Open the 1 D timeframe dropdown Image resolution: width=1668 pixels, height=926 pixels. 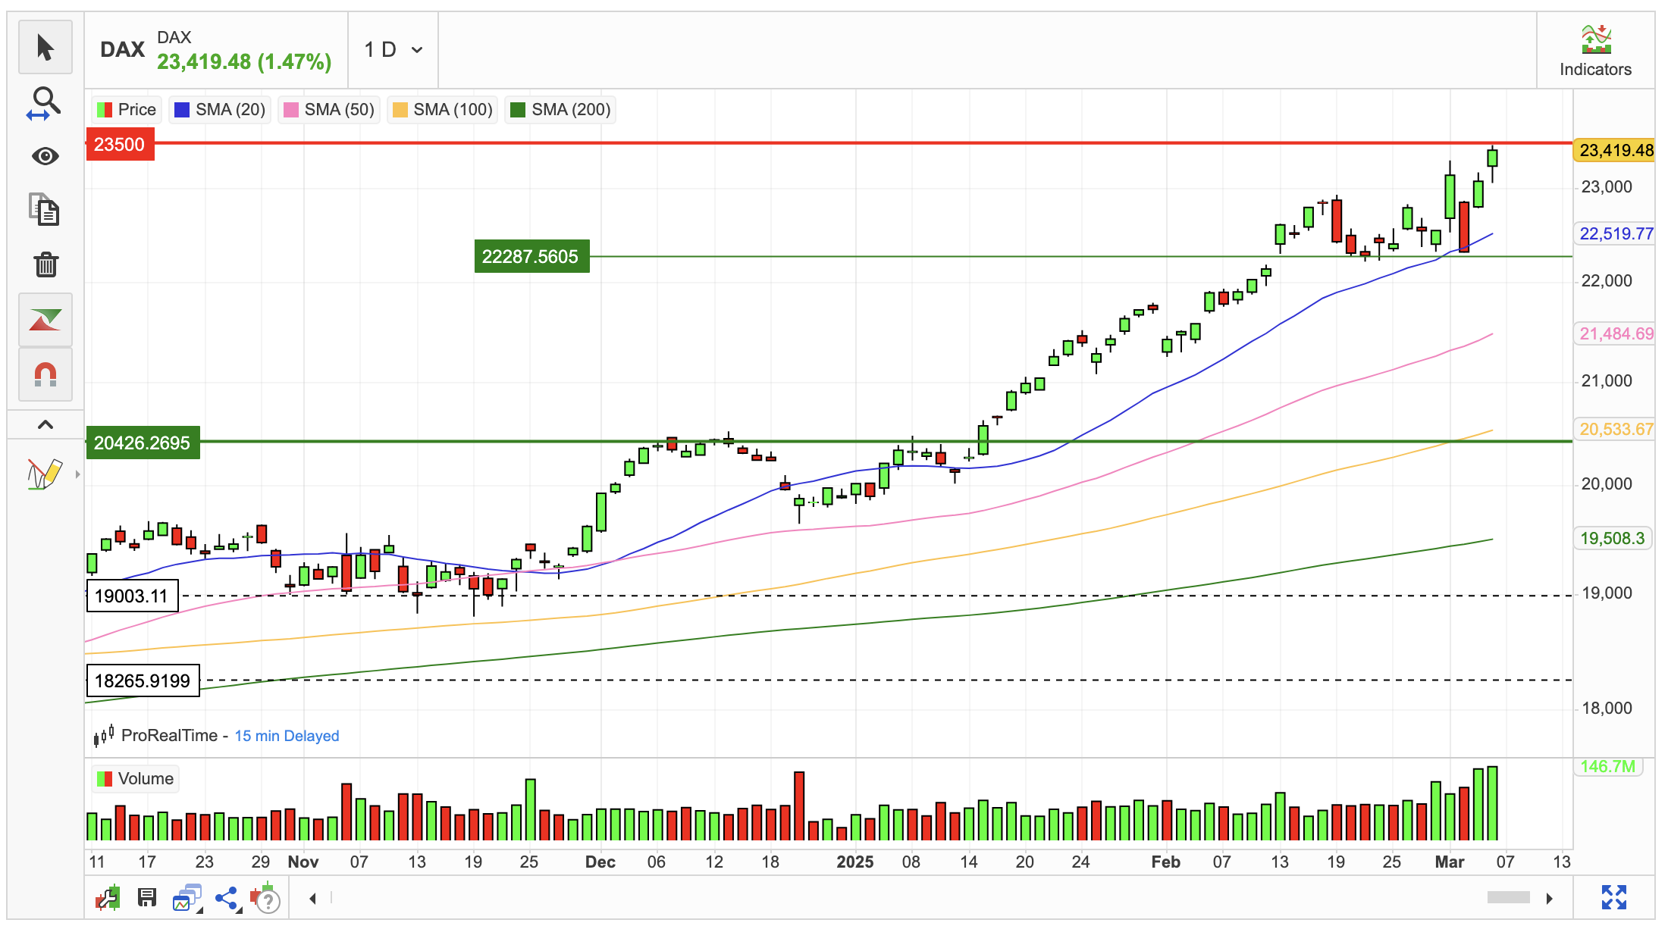[x=393, y=50]
